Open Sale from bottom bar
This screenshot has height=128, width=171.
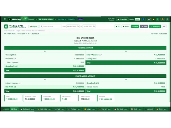pyautogui.click(x=60, y=109)
